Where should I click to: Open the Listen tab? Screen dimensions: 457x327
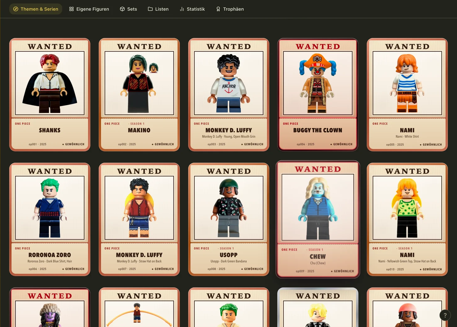pyautogui.click(x=158, y=9)
